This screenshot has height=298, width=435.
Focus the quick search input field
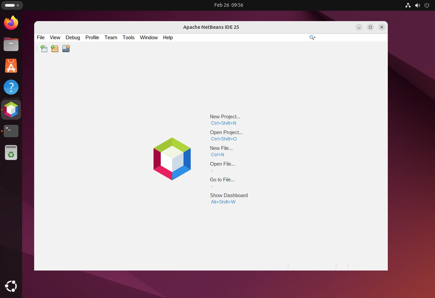351,38
